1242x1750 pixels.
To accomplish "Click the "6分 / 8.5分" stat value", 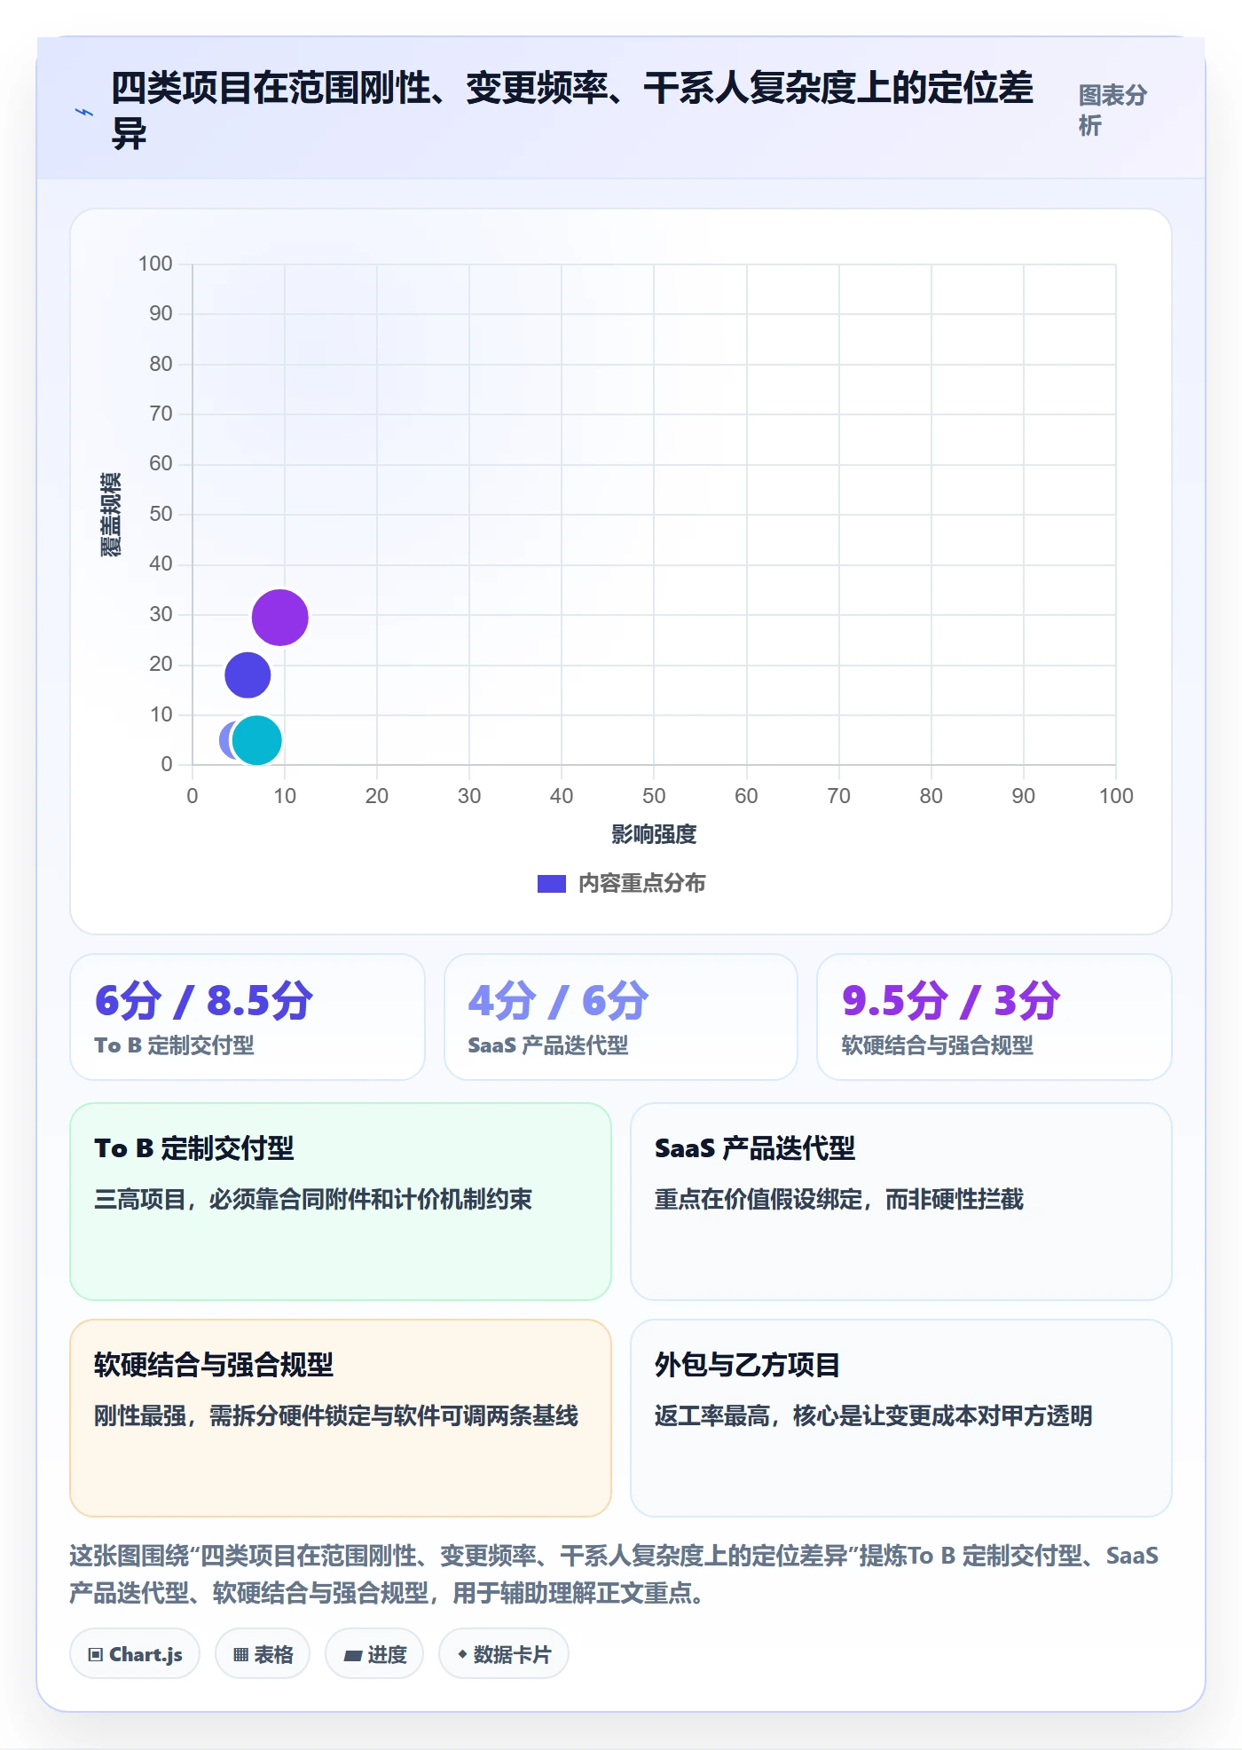I will (204, 1000).
